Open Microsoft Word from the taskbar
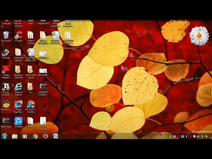The height and width of the screenshot is (159, 212). click(x=56, y=136)
